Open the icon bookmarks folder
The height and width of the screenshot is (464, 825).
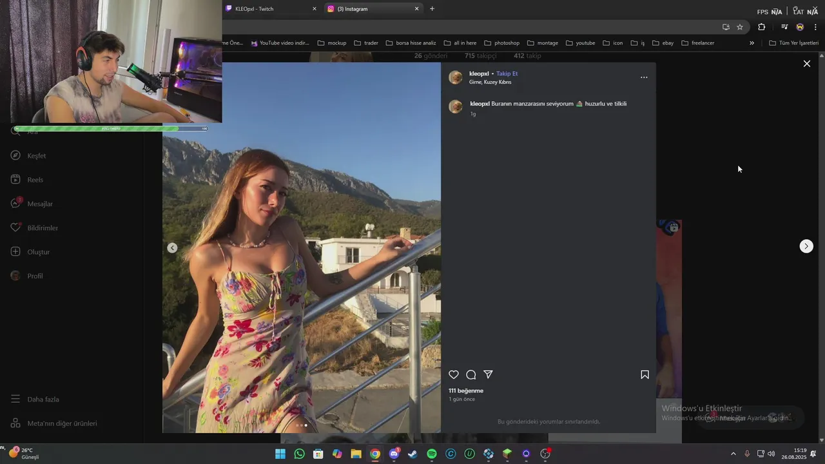tap(613, 43)
